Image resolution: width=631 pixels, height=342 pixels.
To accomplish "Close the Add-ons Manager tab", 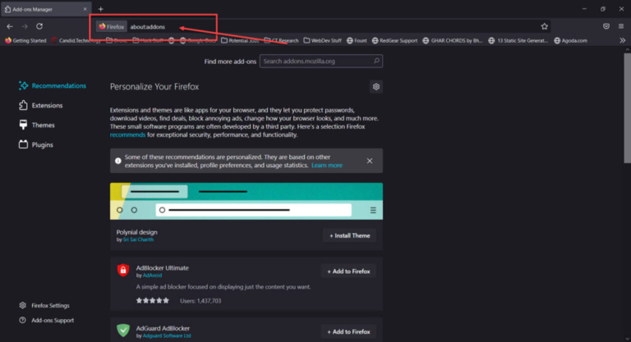I will 85,9.
